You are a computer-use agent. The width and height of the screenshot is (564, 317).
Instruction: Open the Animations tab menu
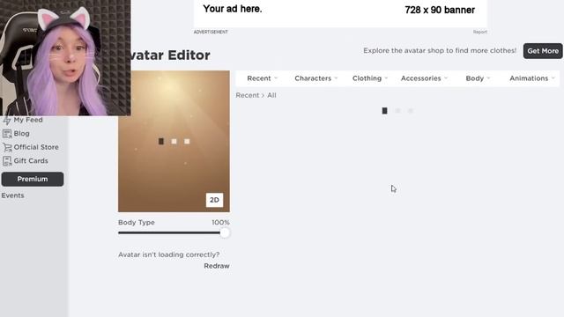point(532,78)
